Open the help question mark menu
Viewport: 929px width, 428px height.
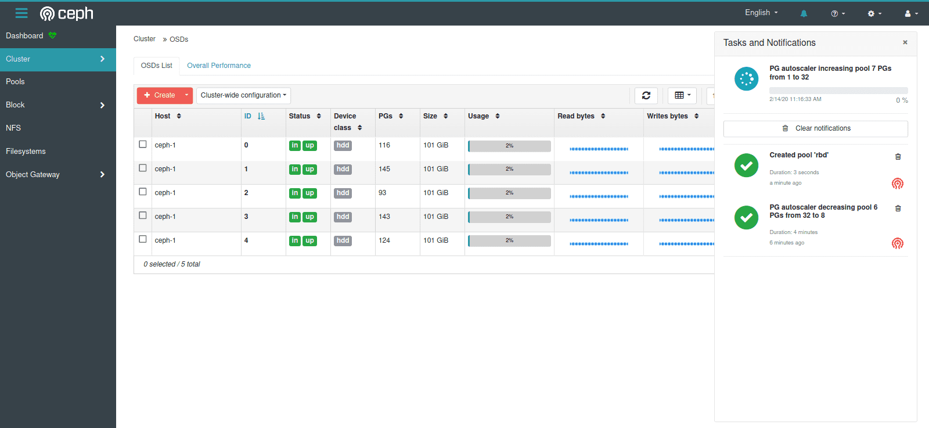[837, 13]
